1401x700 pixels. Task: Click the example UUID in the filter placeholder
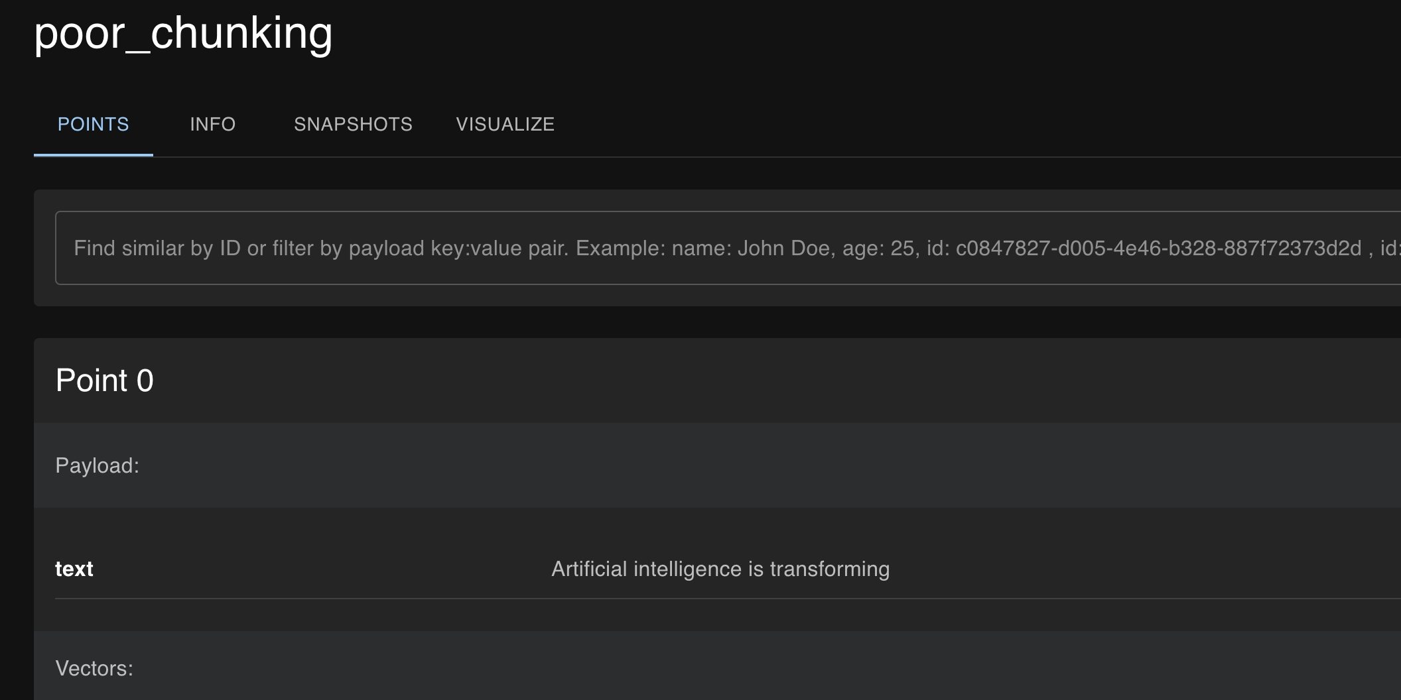pos(1158,248)
